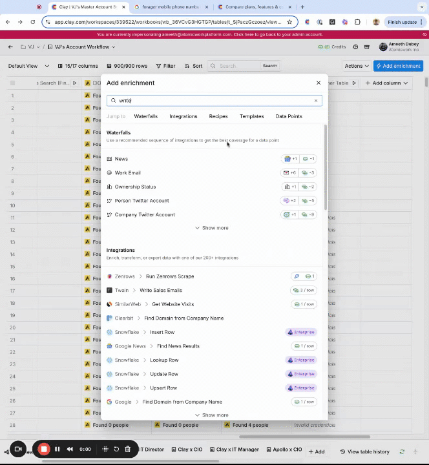Click the camera icon in recording toolbar
429x465 pixels.
pyautogui.click(x=18, y=449)
